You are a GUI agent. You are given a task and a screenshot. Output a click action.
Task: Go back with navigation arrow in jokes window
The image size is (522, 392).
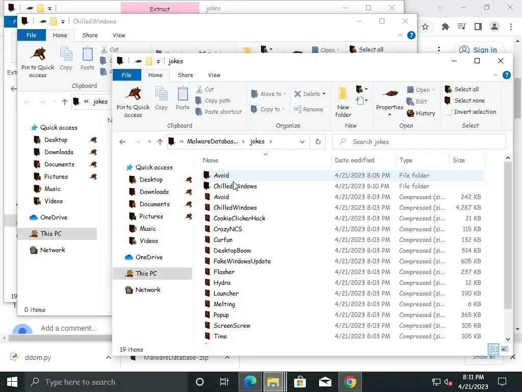pyautogui.click(x=122, y=142)
